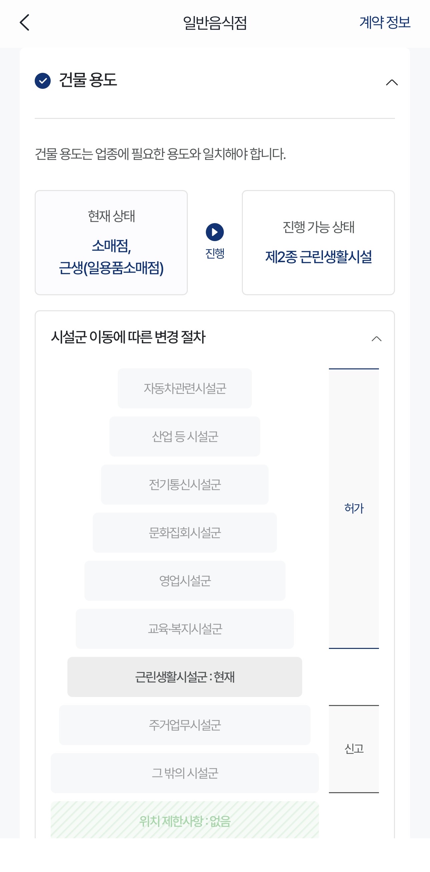Tap the back arrow icon
The width and height of the screenshot is (430, 872).
pos(24,22)
